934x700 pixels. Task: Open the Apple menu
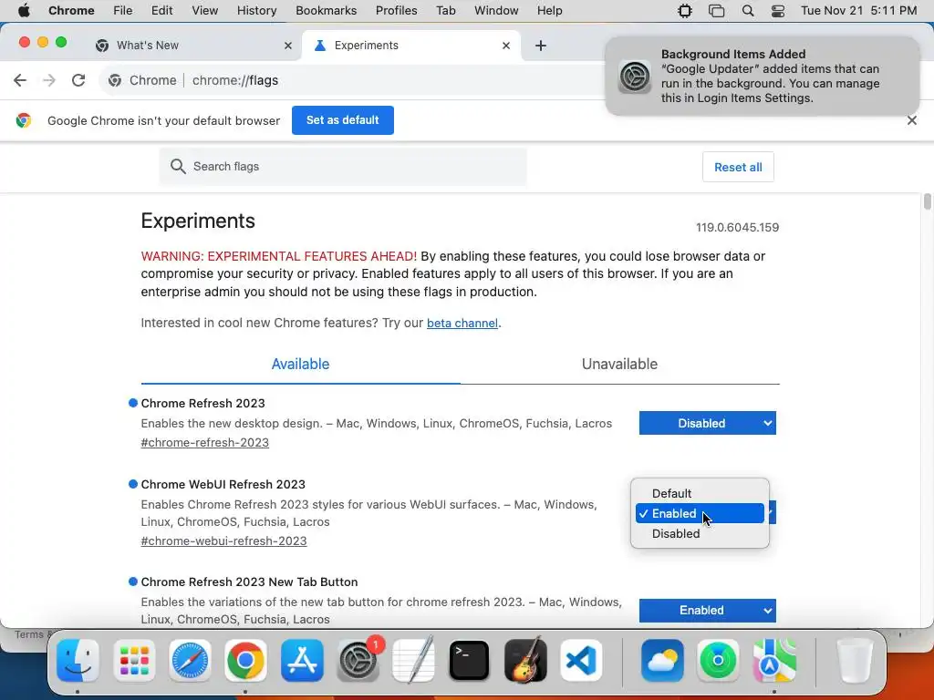point(24,11)
